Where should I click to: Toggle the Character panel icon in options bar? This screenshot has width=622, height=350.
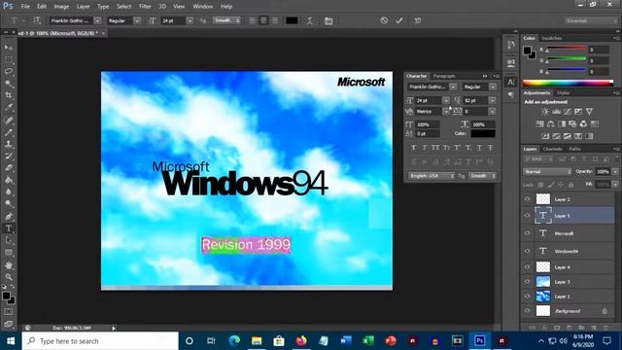[x=328, y=20]
